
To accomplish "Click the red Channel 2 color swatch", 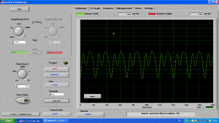I will tap(152, 14).
